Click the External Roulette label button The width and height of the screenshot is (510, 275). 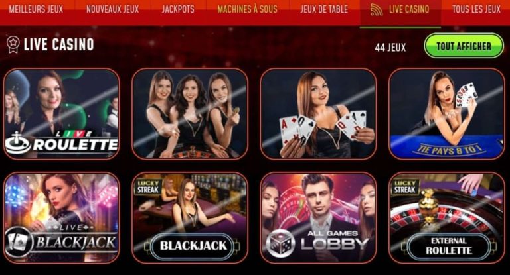[449, 246]
